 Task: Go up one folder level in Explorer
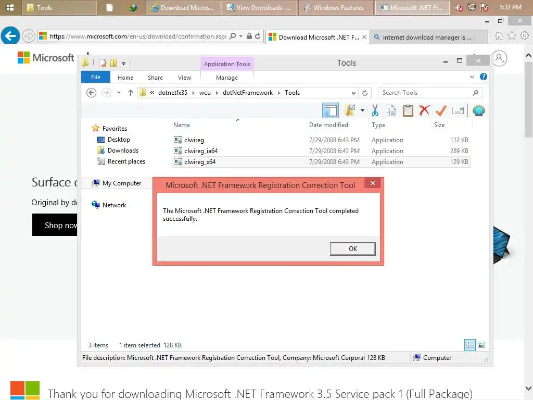pos(130,93)
